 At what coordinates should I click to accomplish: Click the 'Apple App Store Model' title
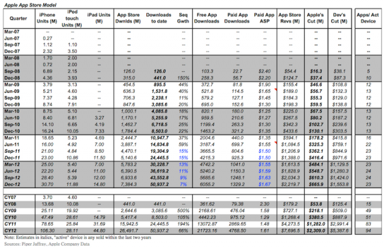coord(31,5)
